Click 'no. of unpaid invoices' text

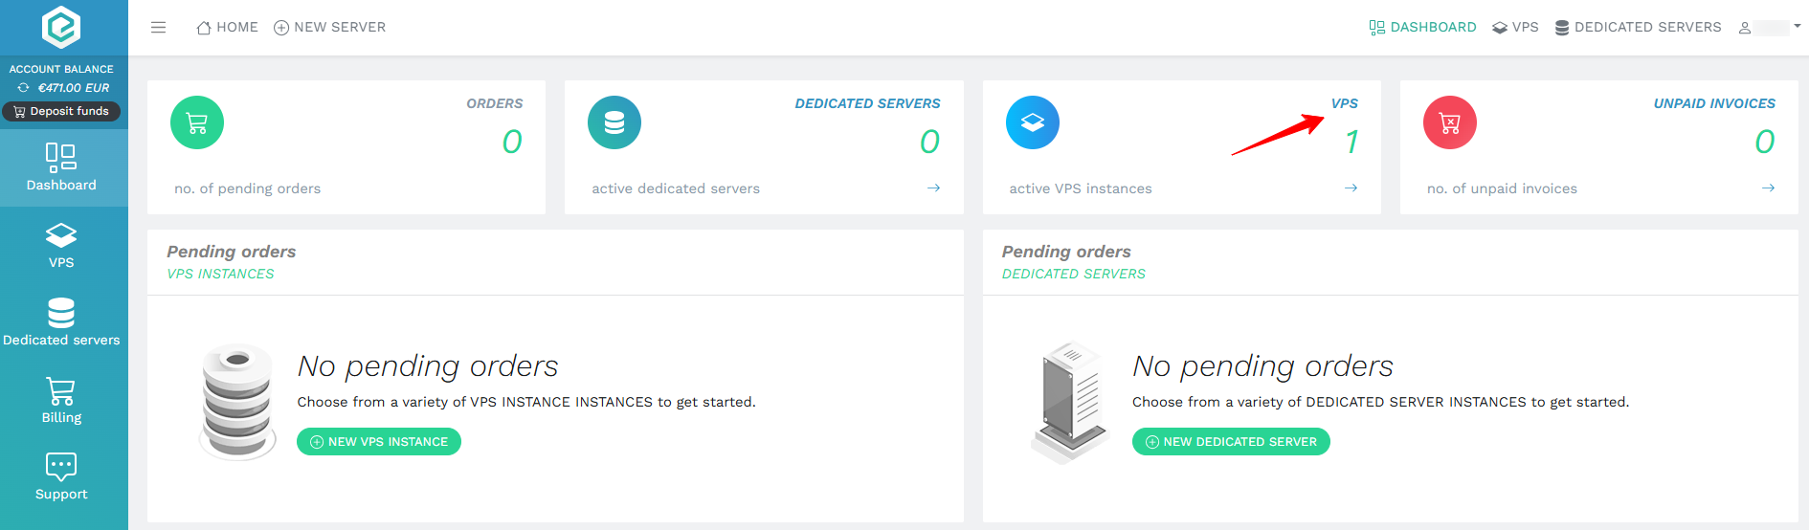click(x=1502, y=188)
